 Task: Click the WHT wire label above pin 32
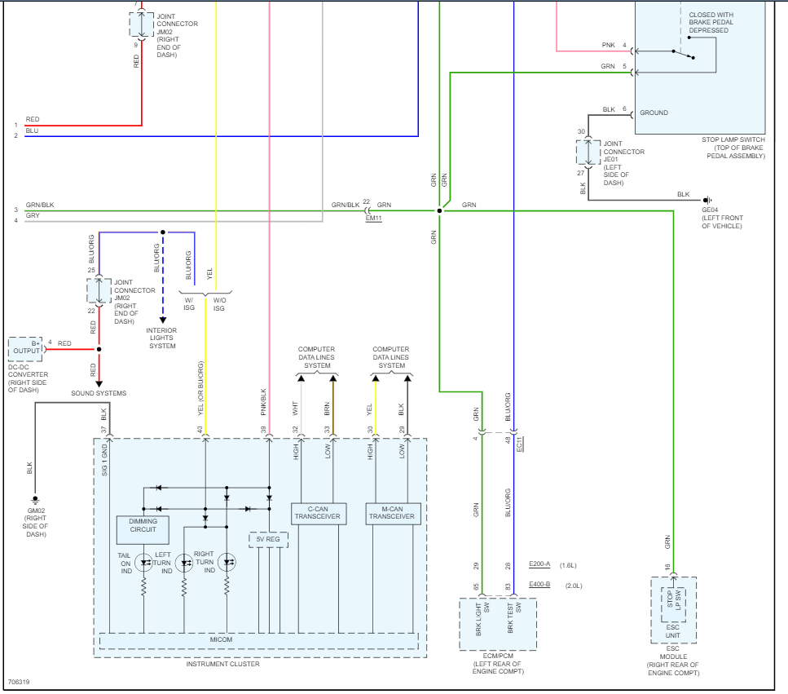[x=295, y=409]
